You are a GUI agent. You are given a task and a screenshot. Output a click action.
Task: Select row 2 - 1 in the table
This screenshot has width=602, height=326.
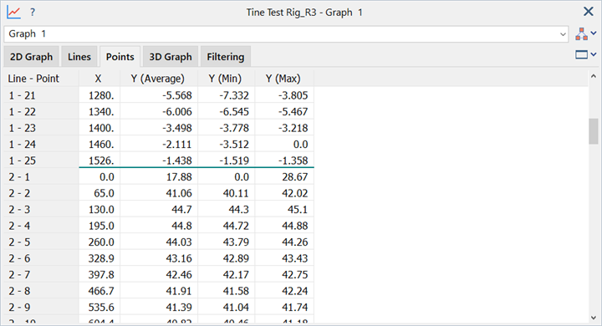pyautogui.click(x=159, y=177)
